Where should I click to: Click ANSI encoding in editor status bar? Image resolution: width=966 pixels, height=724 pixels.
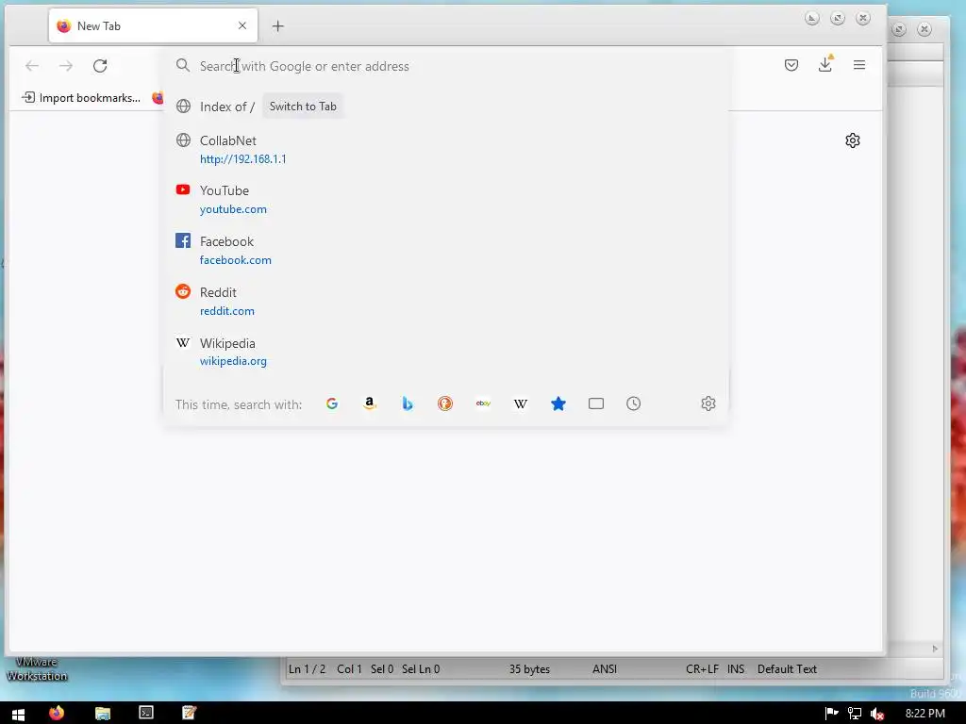click(605, 669)
